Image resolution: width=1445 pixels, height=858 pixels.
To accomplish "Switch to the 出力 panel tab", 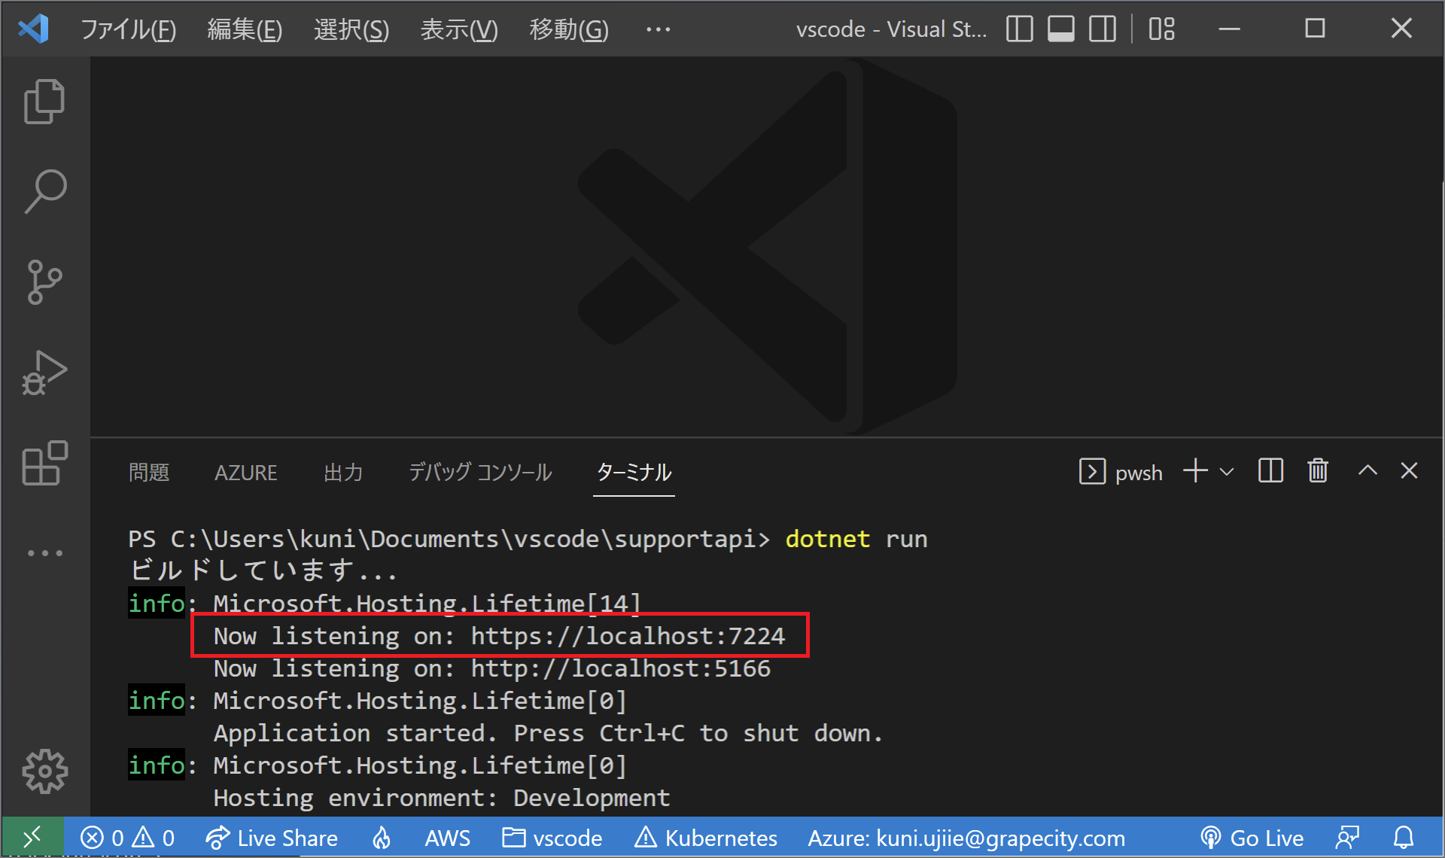I will (343, 473).
